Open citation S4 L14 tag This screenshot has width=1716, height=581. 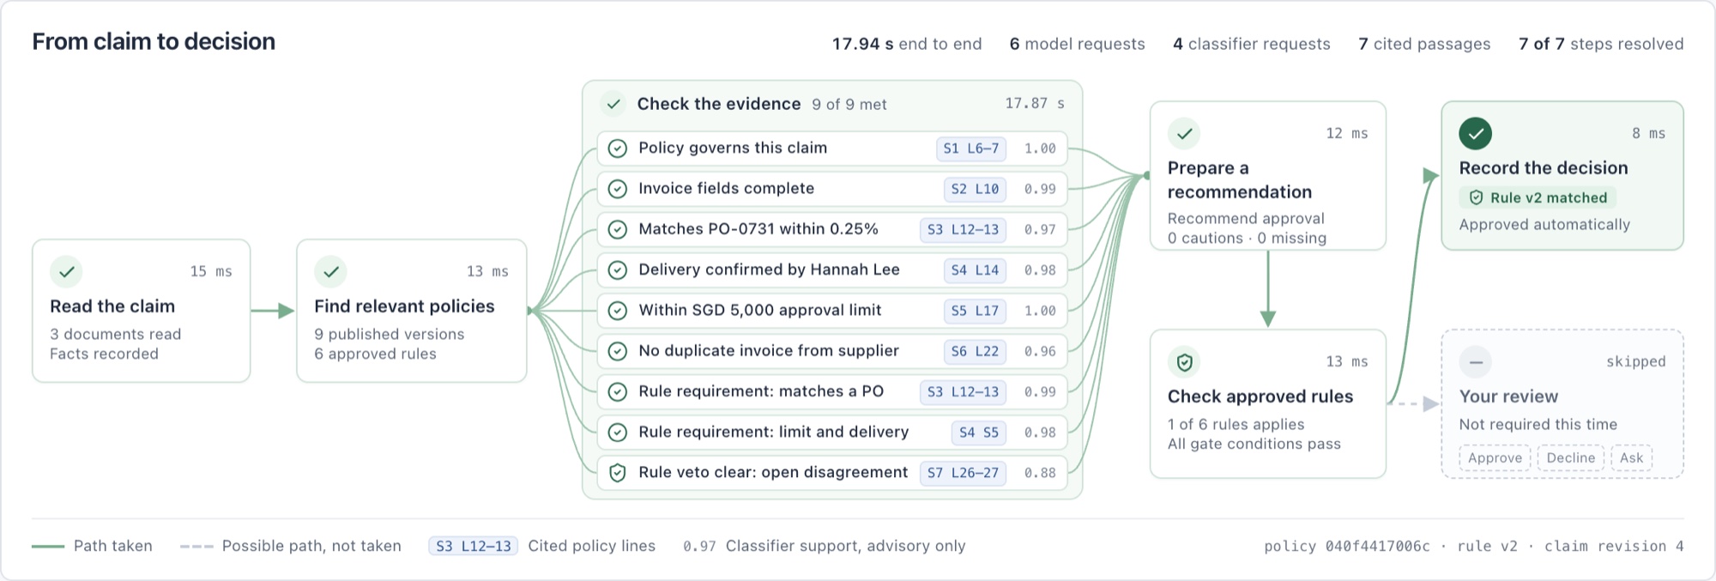pyautogui.click(x=975, y=270)
